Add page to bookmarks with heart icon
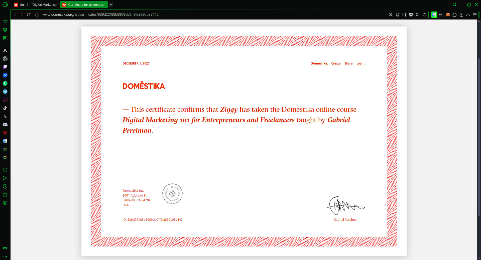The image size is (481, 260). click(424, 15)
